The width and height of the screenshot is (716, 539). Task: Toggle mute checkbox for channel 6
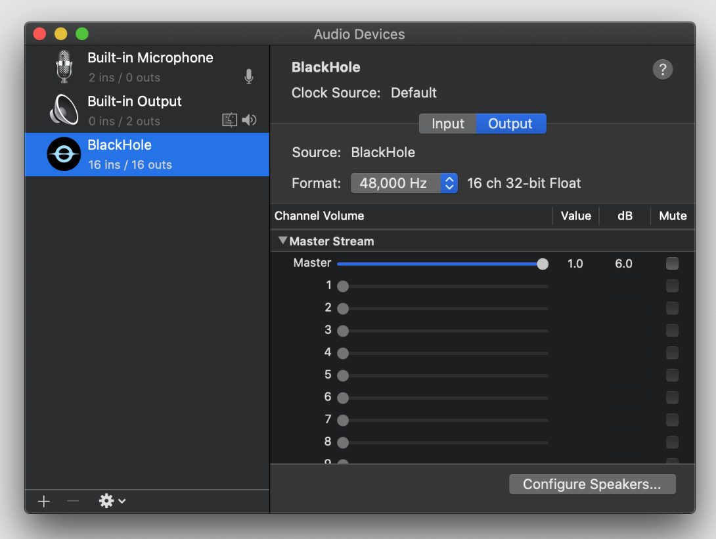point(672,398)
